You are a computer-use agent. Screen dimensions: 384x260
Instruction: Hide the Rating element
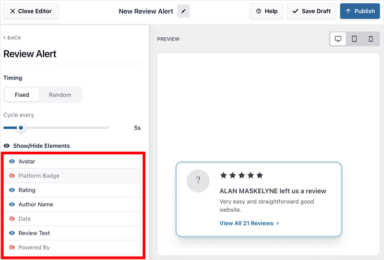tap(12, 190)
